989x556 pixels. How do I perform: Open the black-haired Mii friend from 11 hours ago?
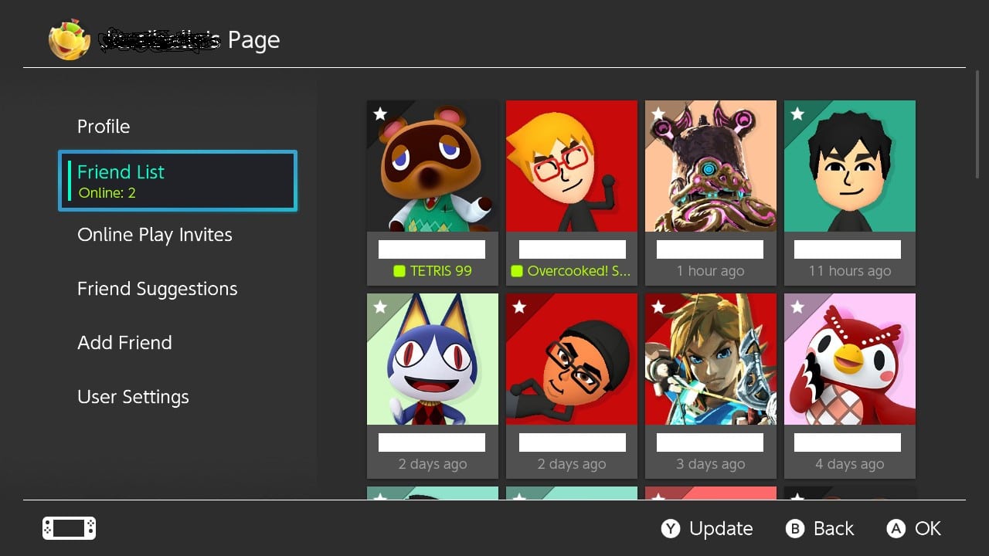click(850, 193)
